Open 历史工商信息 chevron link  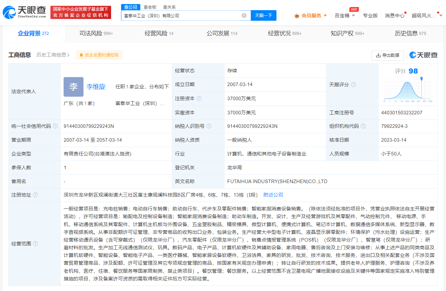tap(53, 55)
